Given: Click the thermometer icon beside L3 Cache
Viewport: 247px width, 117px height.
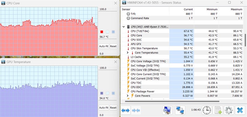Looking at the screenshot, I should click(128, 57).
